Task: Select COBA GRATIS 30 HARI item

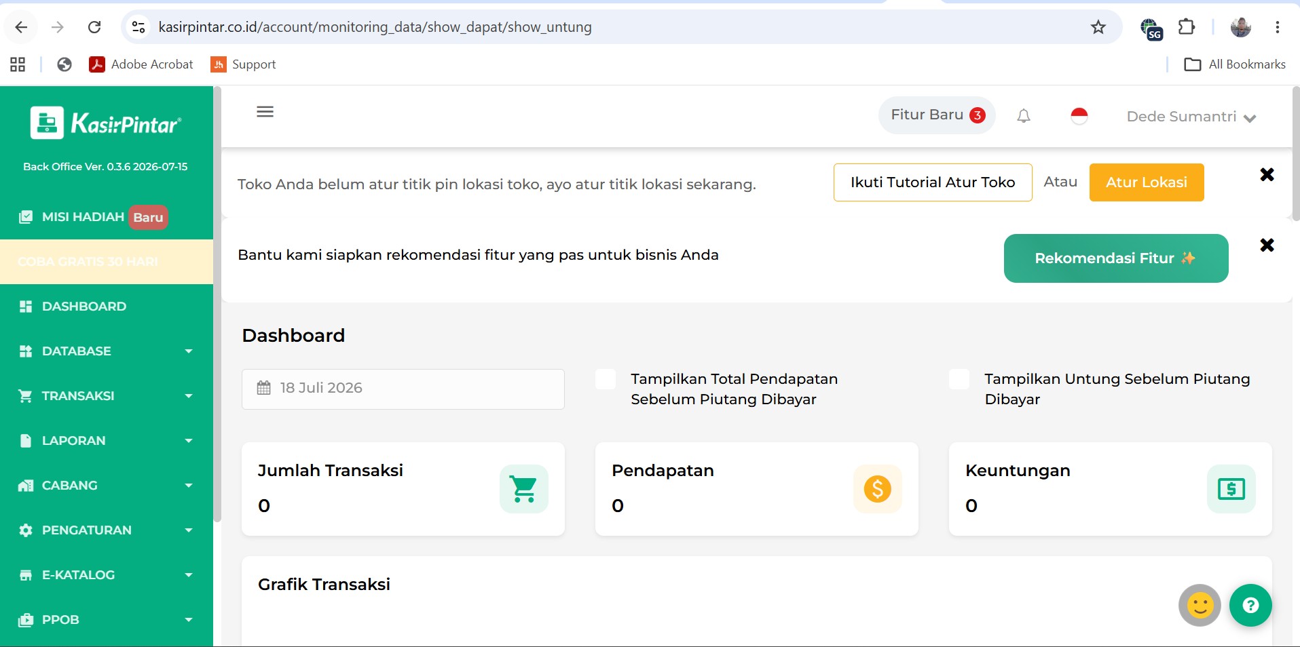Action: point(107,262)
